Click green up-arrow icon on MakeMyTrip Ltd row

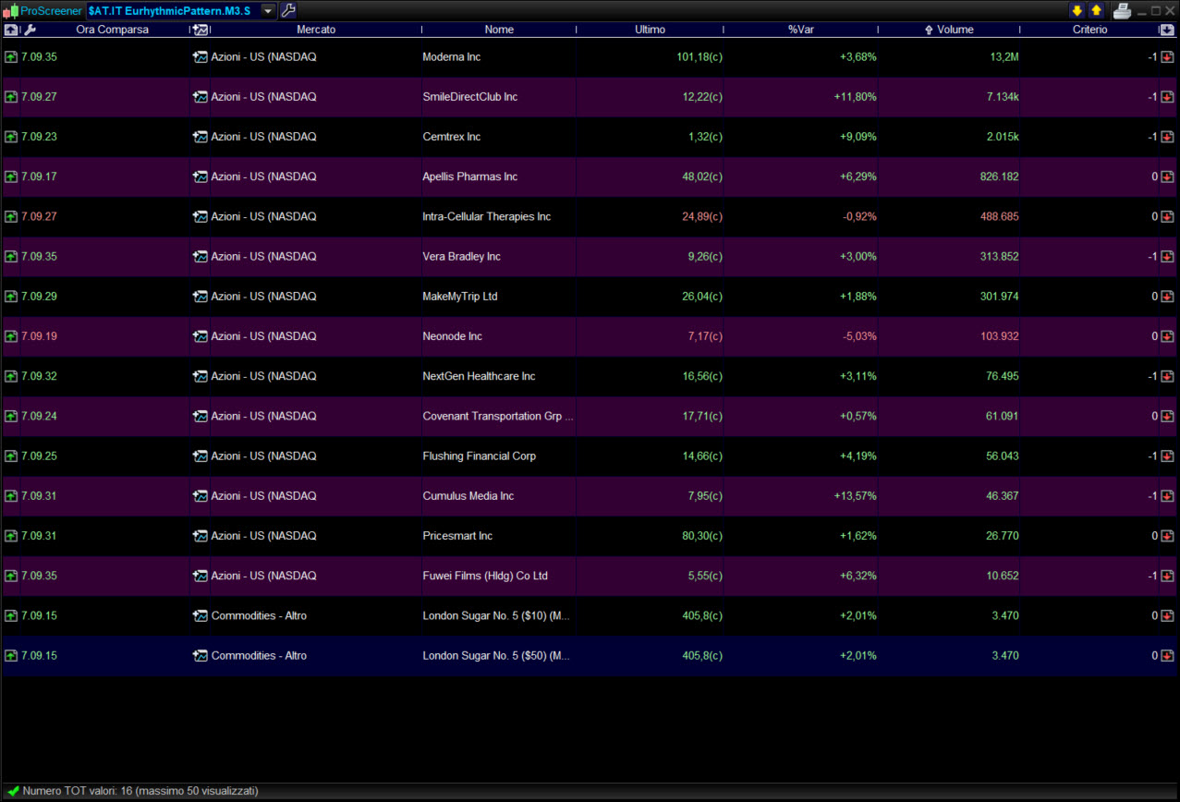(x=10, y=297)
